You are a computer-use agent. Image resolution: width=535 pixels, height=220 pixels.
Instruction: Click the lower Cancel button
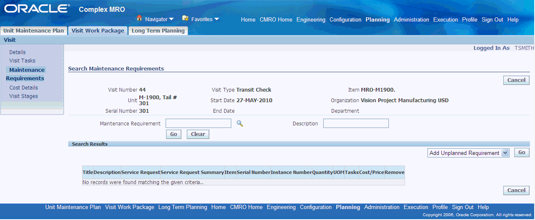pyautogui.click(x=516, y=190)
